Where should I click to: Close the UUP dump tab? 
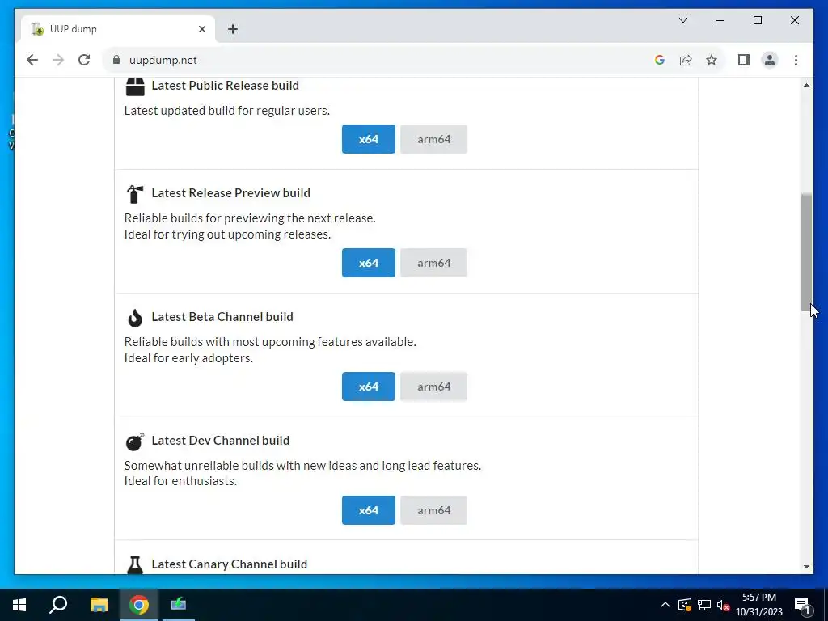(x=201, y=29)
